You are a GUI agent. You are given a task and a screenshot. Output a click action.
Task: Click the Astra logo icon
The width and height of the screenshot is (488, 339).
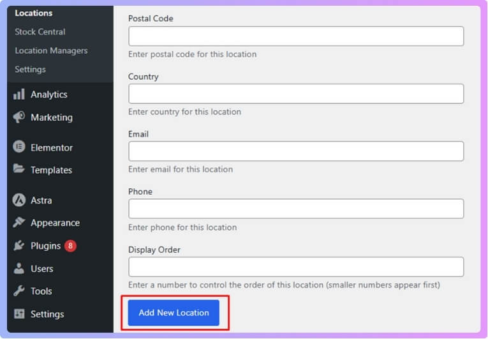tap(19, 200)
